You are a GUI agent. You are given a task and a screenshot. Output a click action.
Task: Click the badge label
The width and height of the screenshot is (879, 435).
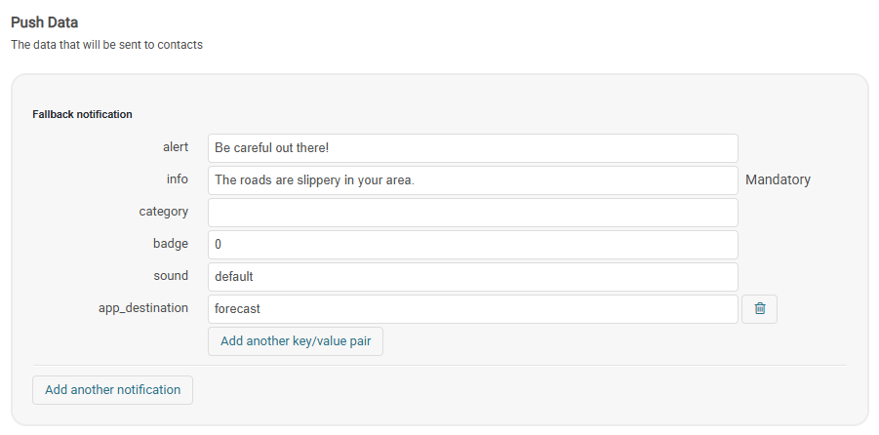(x=172, y=244)
